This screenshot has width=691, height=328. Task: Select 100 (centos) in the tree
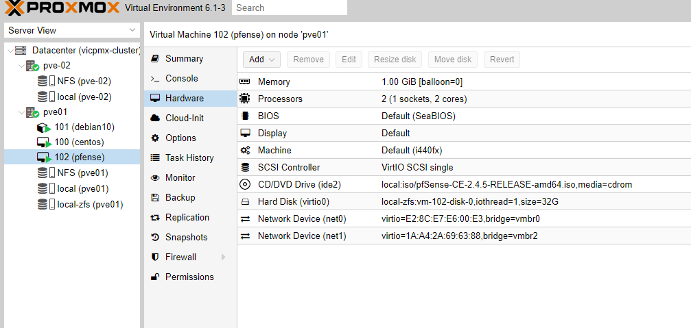(80, 143)
